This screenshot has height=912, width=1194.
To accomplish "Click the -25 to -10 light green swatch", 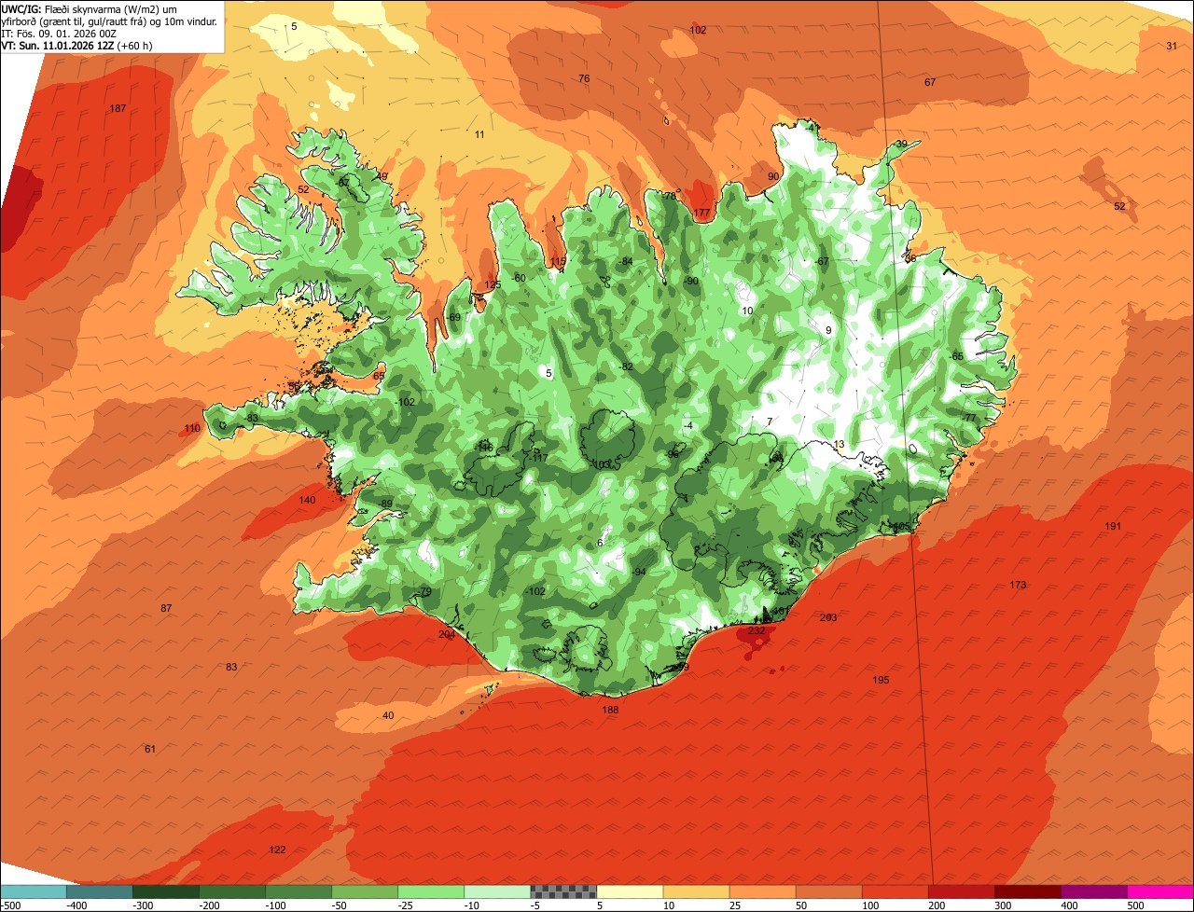I will 430,891.
